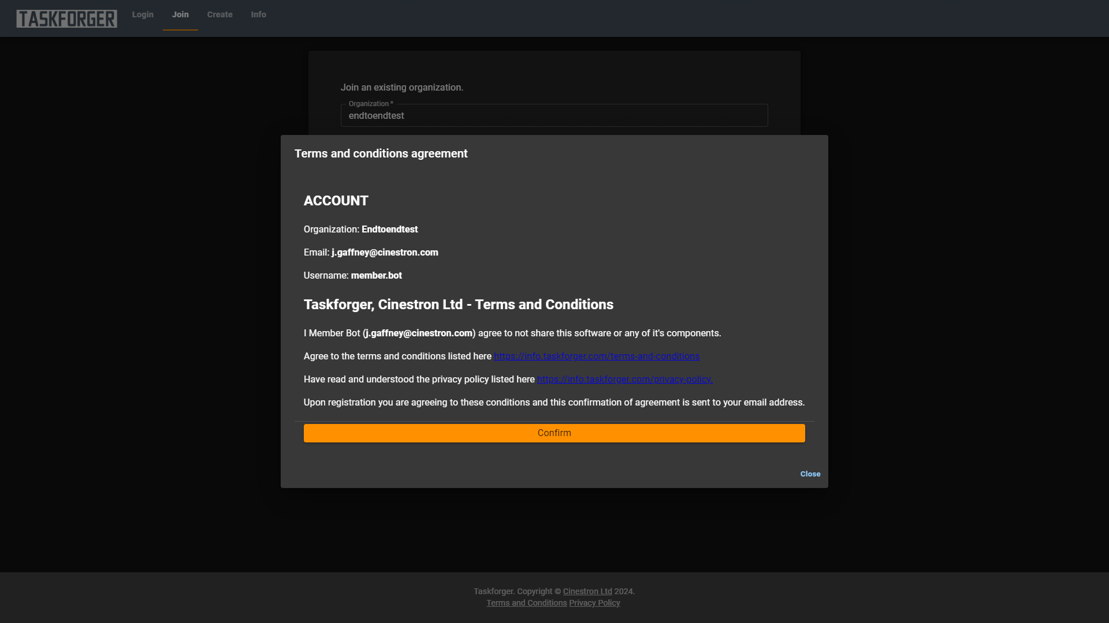Click the email on the Email line

(385, 253)
